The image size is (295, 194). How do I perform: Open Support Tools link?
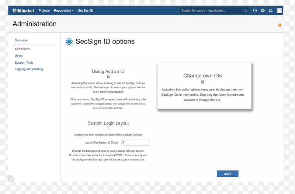pyautogui.click(x=24, y=63)
